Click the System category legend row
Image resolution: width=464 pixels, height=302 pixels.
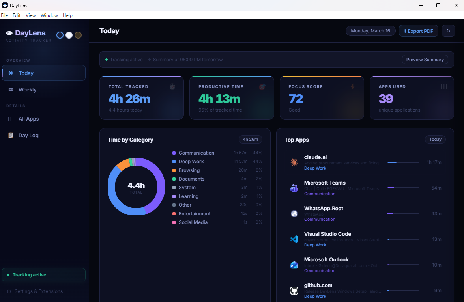217,188
